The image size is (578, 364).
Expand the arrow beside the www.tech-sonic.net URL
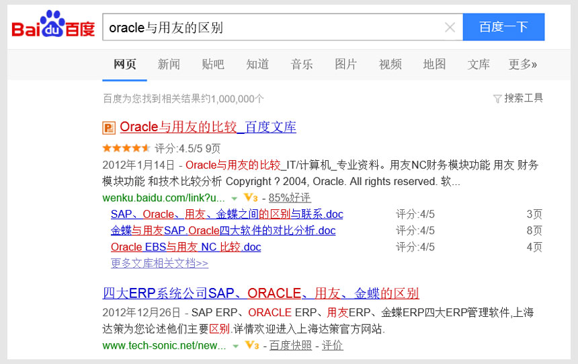235,346
